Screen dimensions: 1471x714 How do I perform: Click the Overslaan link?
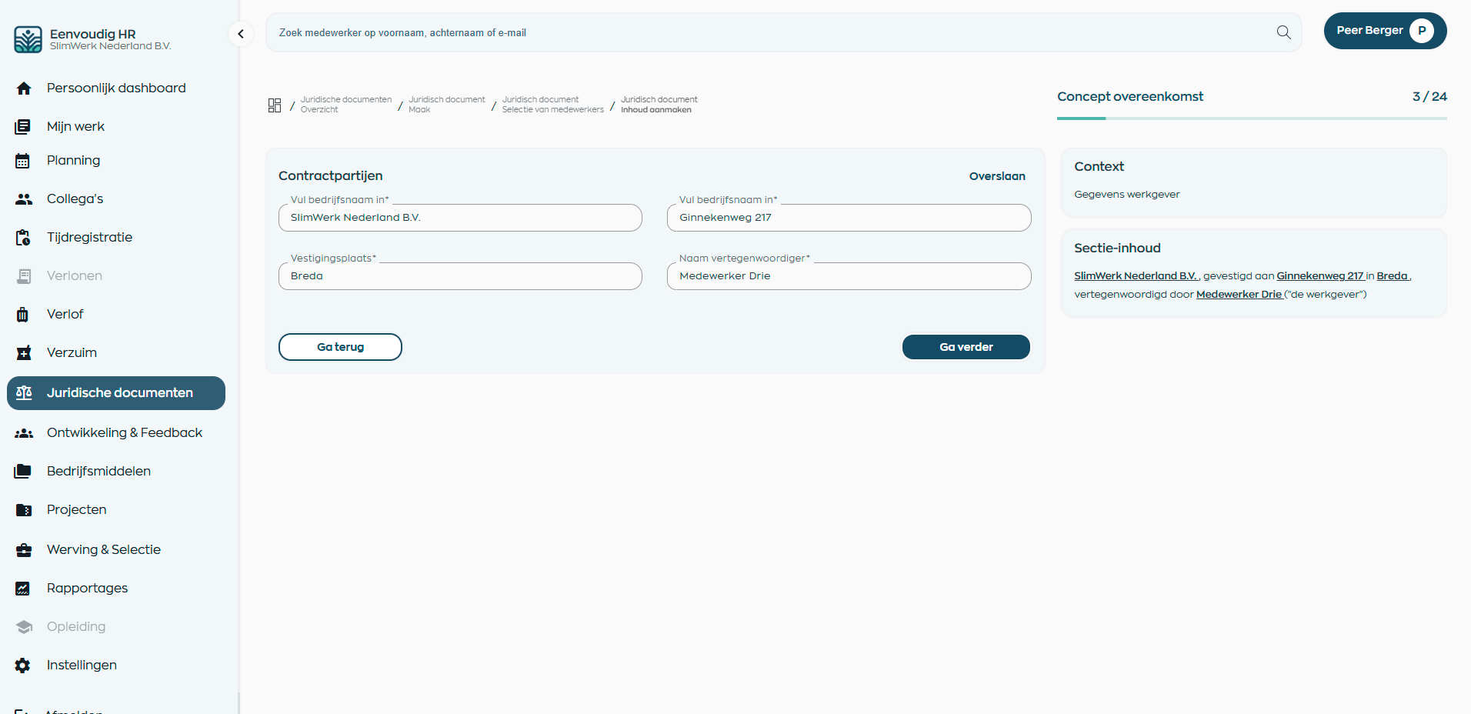click(x=996, y=176)
